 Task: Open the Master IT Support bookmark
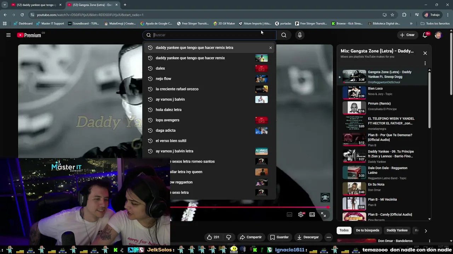point(50,24)
